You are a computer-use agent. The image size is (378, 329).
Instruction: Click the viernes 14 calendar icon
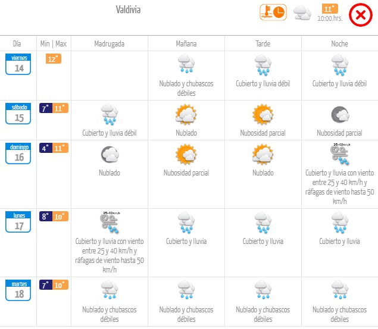[18, 64]
